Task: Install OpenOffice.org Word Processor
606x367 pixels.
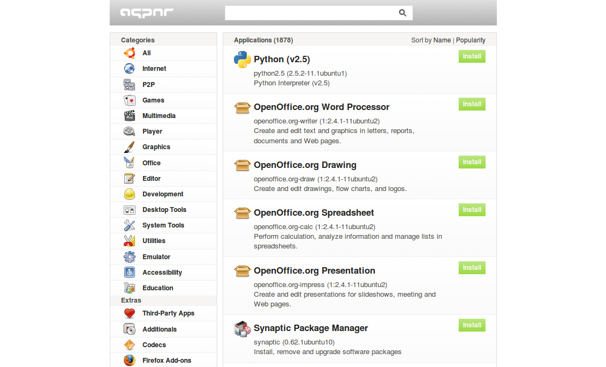Action: (x=472, y=104)
